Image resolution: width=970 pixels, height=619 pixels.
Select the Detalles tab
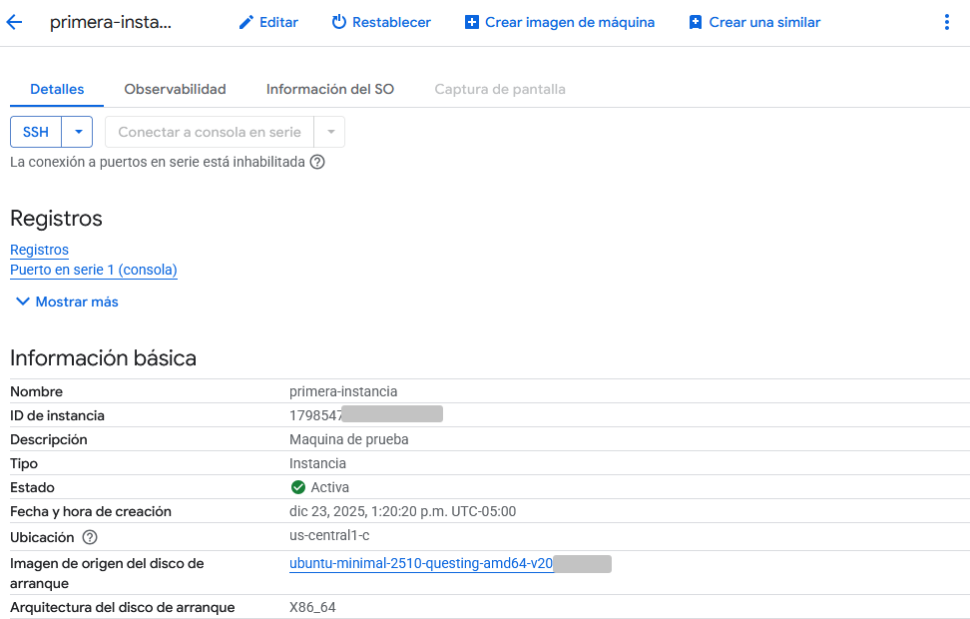point(57,89)
